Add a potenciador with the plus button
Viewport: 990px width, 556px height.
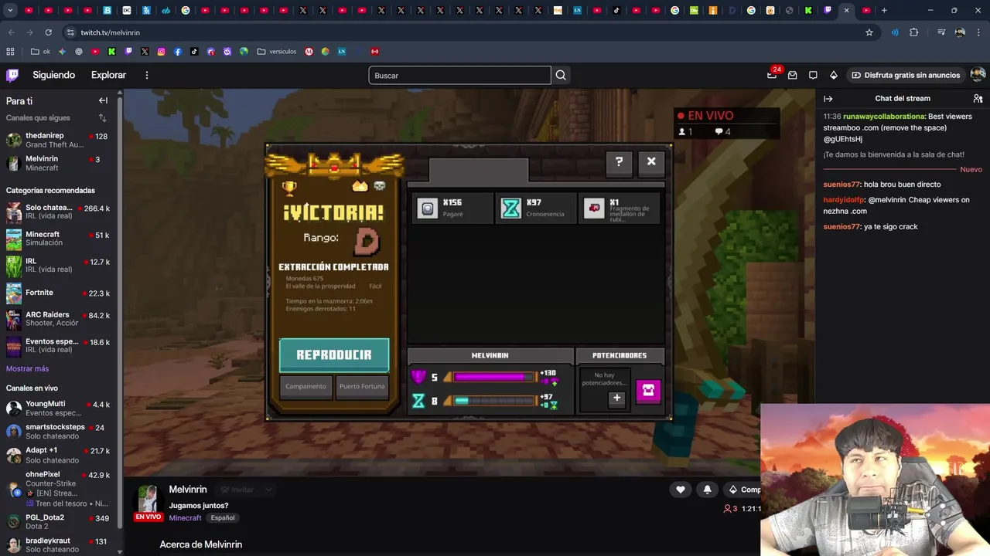tap(616, 398)
